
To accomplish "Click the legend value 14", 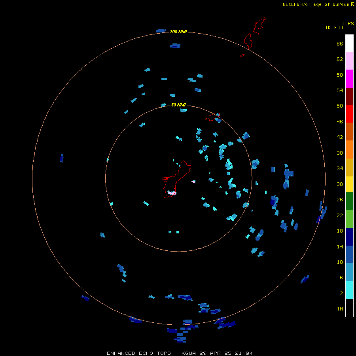I will (x=340, y=246).
